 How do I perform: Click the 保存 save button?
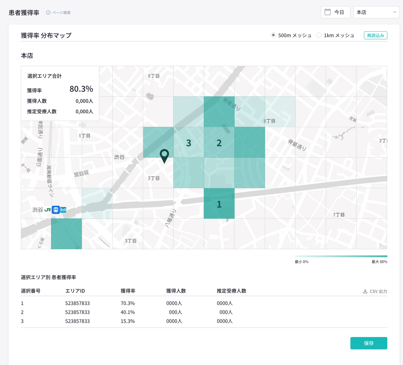(x=368, y=343)
